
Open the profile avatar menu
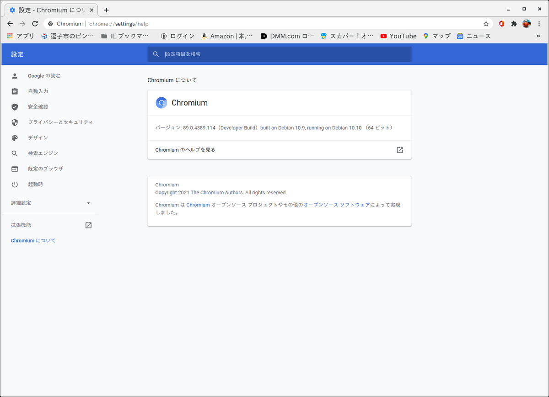[527, 24]
